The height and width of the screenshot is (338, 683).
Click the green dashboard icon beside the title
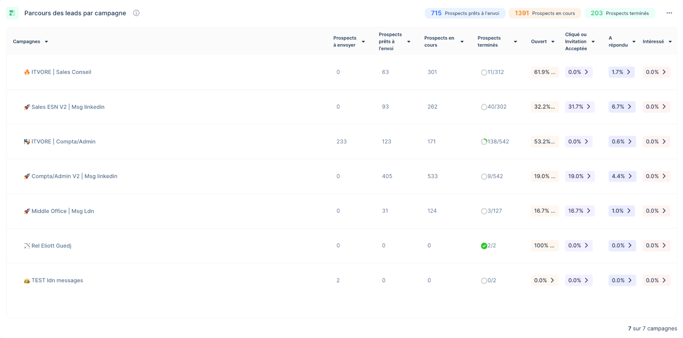(x=12, y=13)
